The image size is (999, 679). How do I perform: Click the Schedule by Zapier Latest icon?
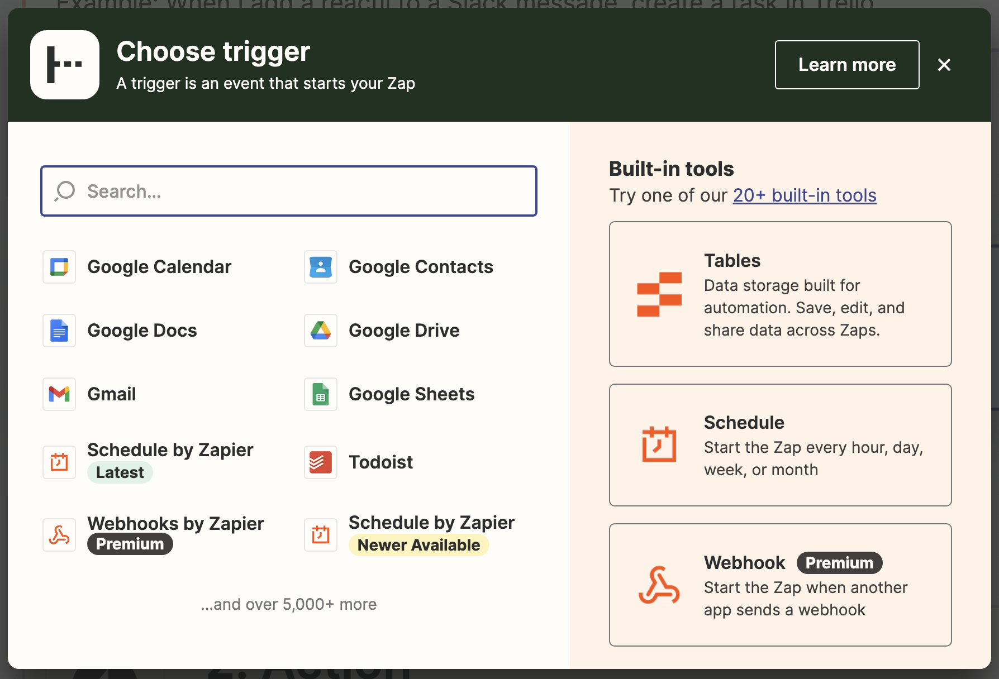pos(59,462)
